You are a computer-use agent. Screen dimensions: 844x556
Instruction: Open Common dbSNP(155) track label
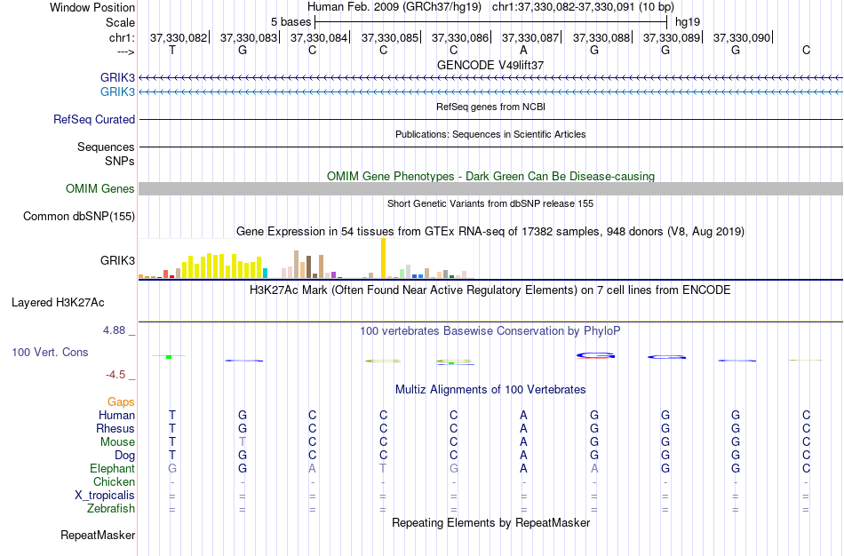point(79,217)
